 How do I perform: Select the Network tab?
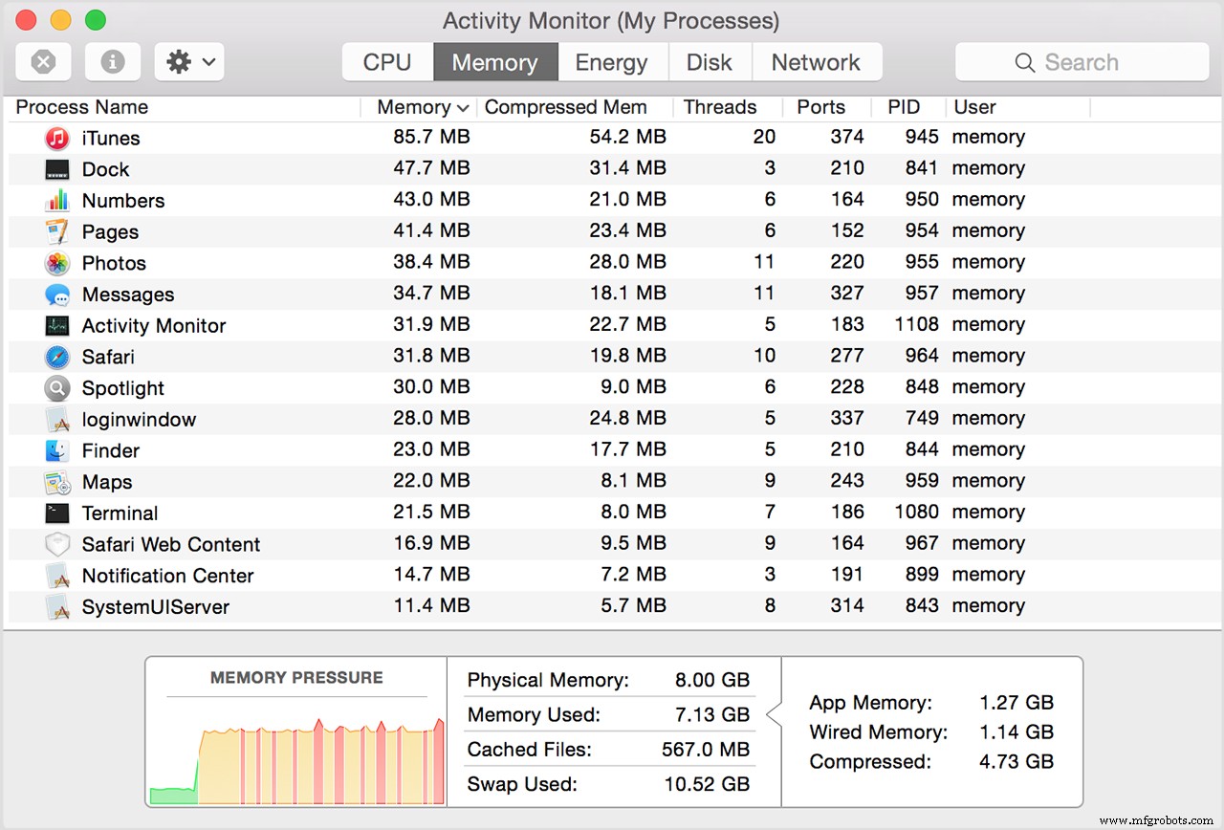click(x=817, y=61)
